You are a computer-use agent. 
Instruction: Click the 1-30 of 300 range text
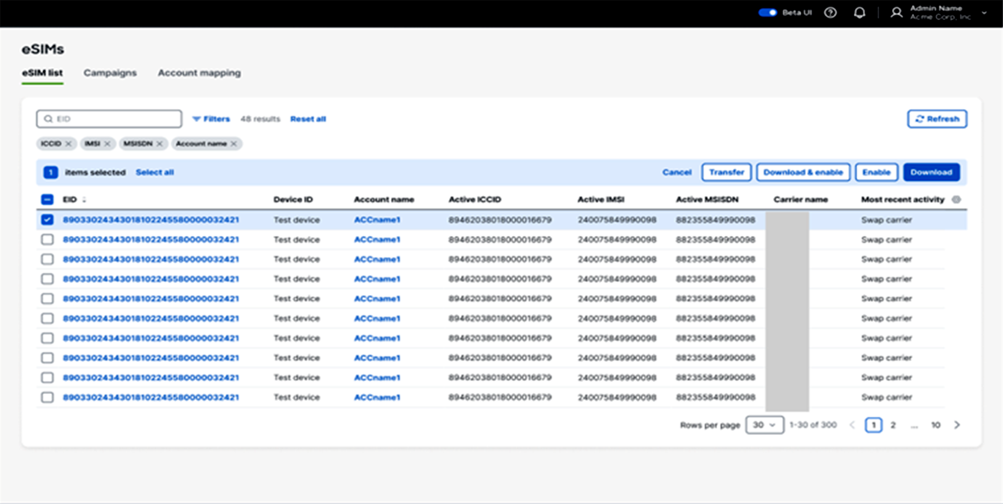813,425
